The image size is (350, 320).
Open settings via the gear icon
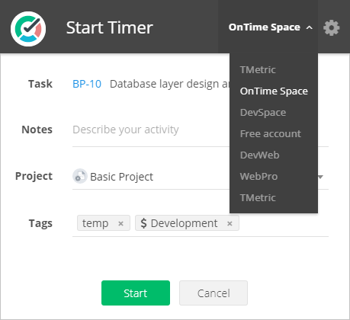331,27
